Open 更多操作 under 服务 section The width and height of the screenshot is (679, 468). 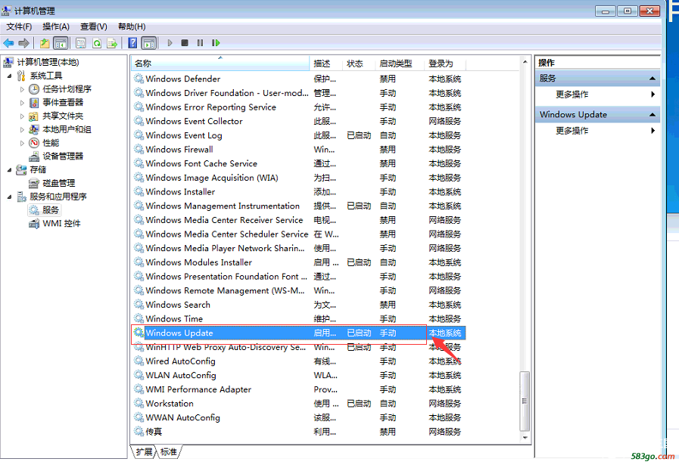click(572, 95)
